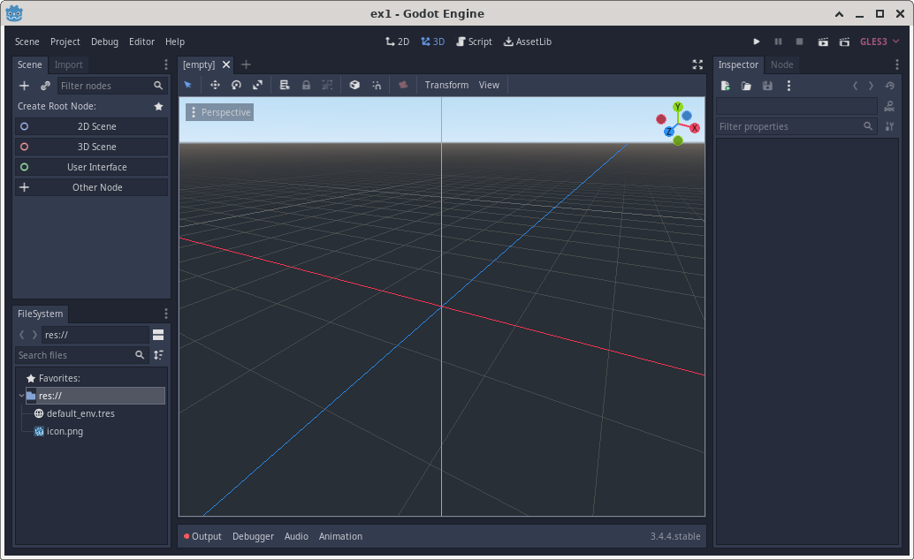
Task: Load existing resource in Inspector
Action: click(746, 86)
